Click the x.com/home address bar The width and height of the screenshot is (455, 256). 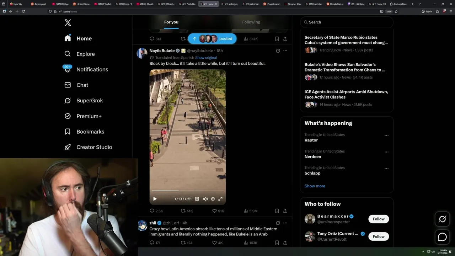coord(213,11)
